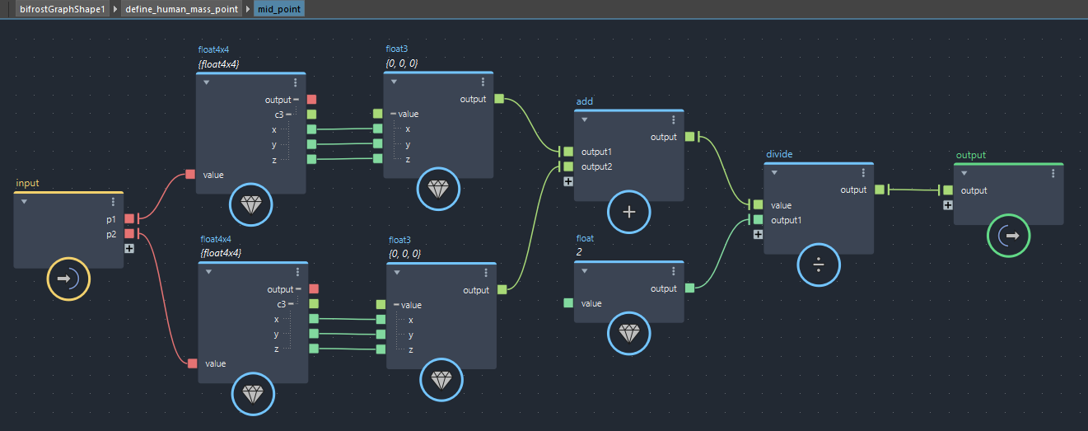The image size is (1088, 431).
Task: Collapse the value port group on lower float3
Action: click(395, 306)
